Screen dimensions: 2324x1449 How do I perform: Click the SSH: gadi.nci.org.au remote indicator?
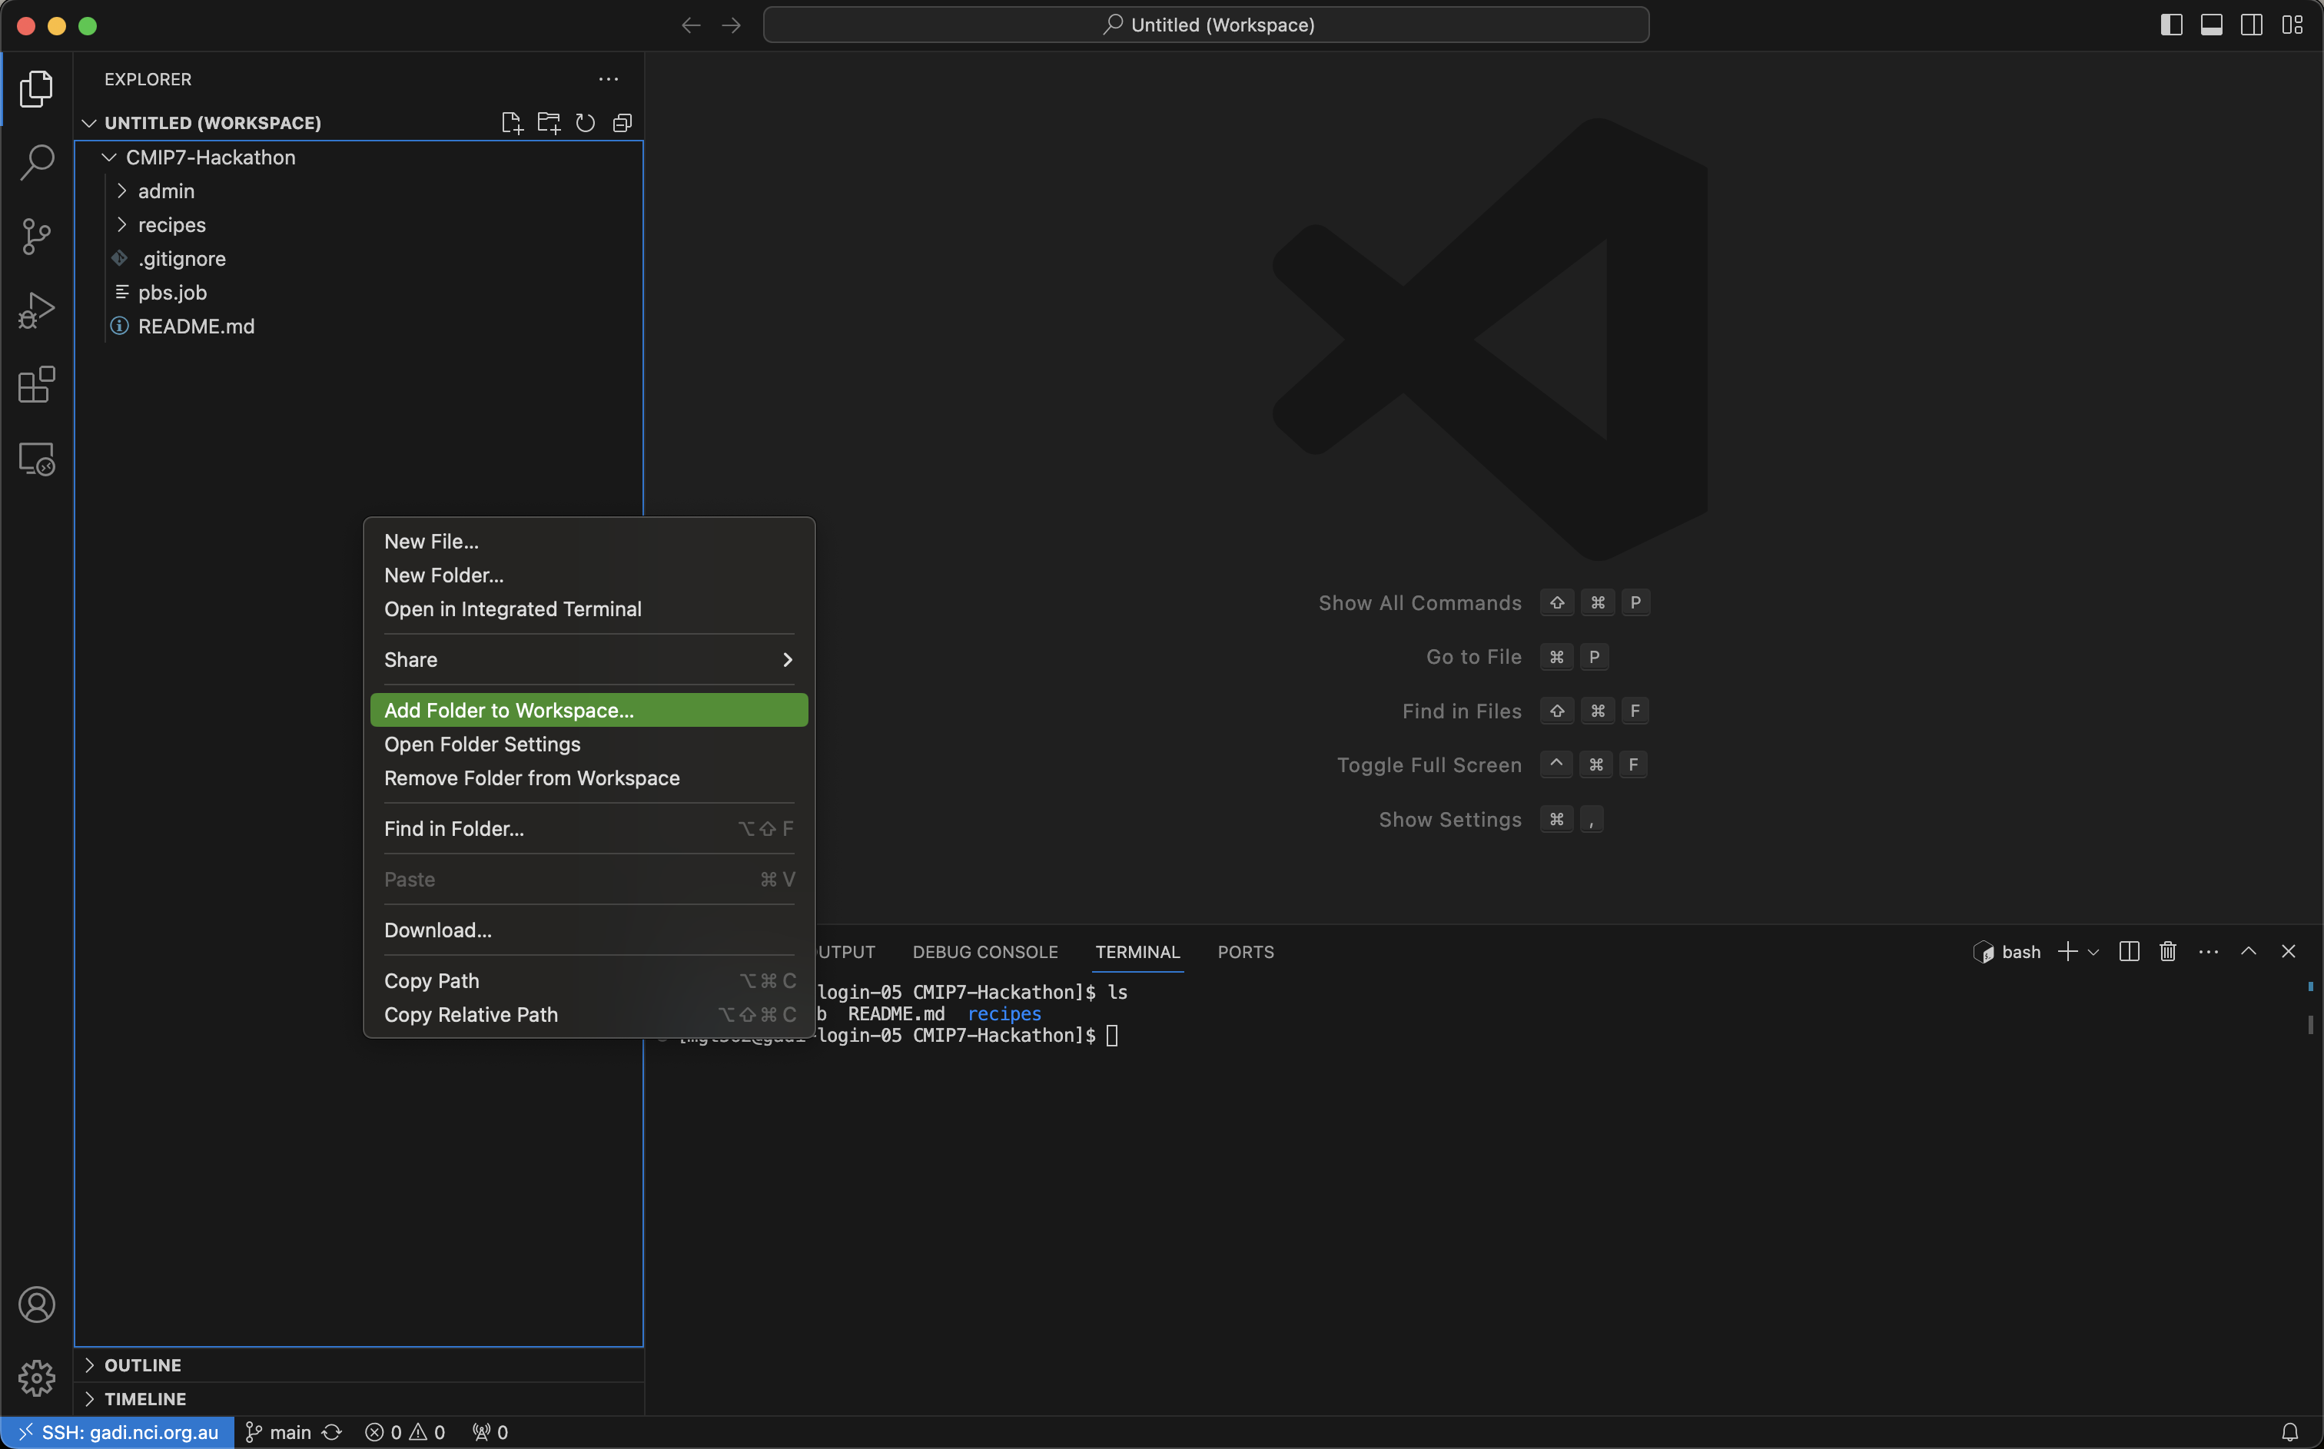tap(118, 1432)
